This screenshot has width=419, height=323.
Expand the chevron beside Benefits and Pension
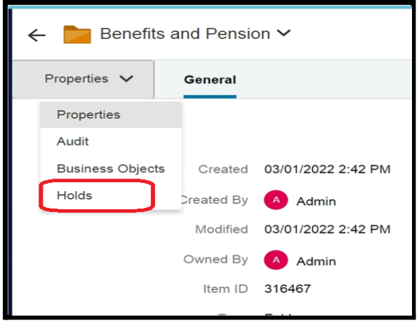(x=284, y=33)
